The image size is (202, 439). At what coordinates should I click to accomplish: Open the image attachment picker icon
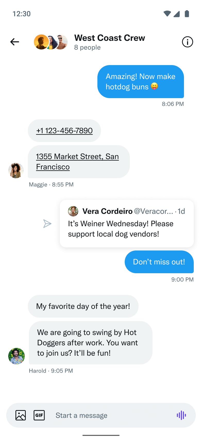click(x=21, y=415)
